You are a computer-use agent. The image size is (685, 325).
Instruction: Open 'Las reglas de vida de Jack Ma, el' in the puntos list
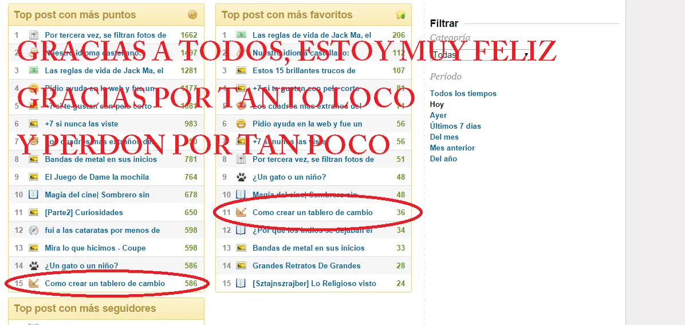(x=104, y=70)
